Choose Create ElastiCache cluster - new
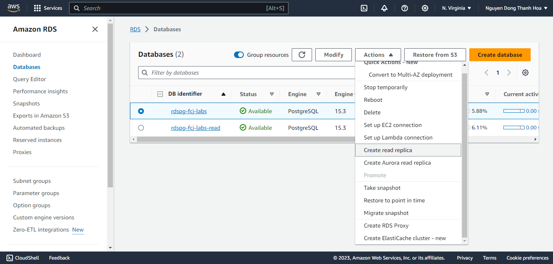Image resolution: width=553 pixels, height=264 pixels. pyautogui.click(x=408, y=238)
